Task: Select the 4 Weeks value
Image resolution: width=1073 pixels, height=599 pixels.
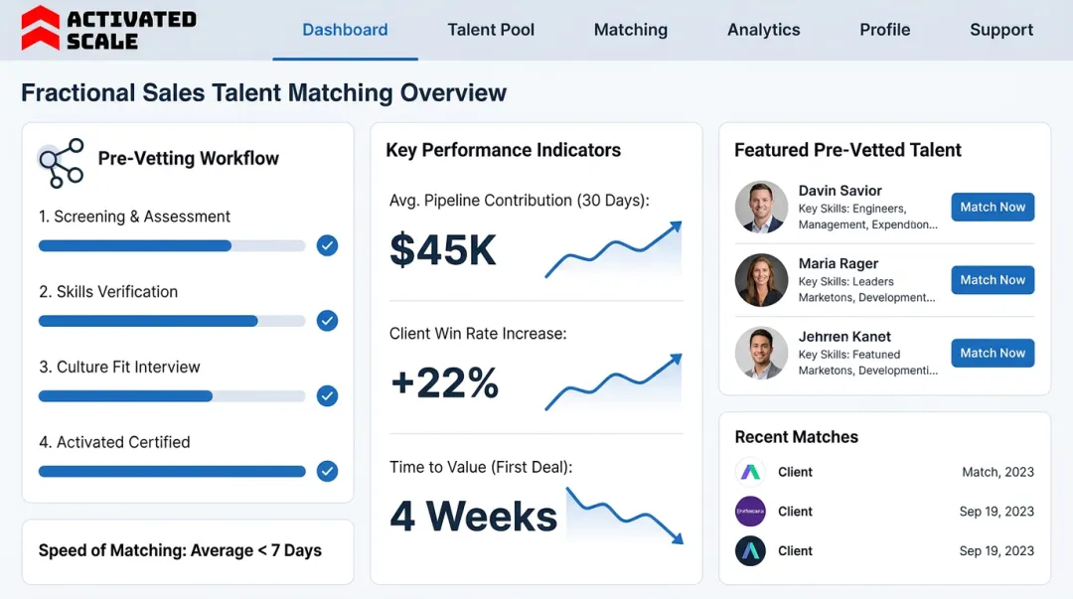Action: pyautogui.click(x=474, y=517)
